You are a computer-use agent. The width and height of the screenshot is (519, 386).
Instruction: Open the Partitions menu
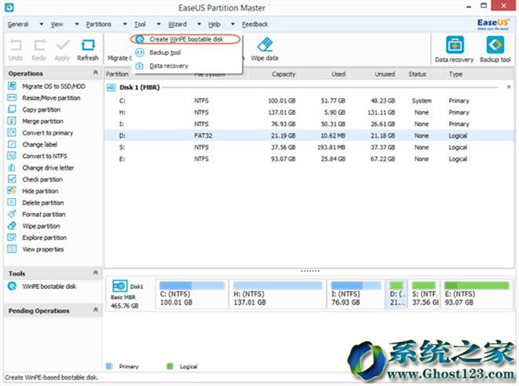[x=99, y=24]
